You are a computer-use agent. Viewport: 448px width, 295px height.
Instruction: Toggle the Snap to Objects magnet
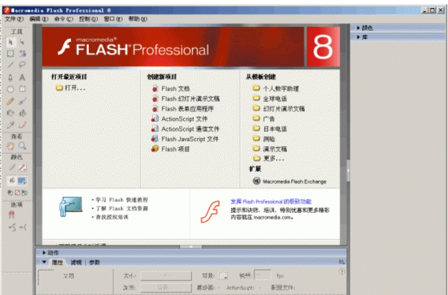[11, 214]
